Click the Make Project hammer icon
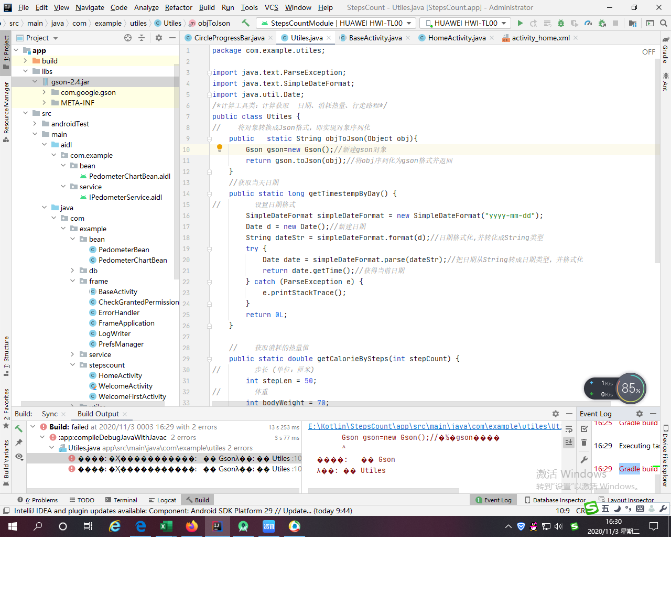 coord(245,23)
